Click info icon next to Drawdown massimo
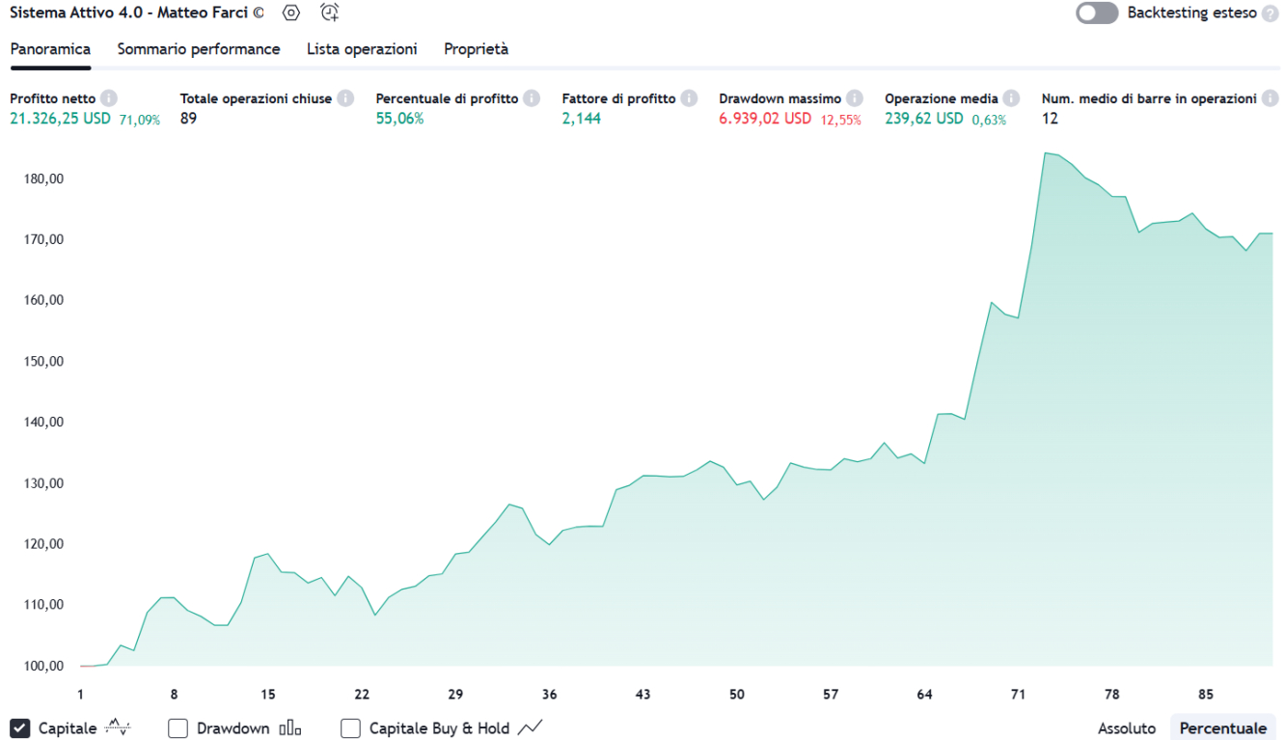The image size is (1285, 740). pos(855,98)
